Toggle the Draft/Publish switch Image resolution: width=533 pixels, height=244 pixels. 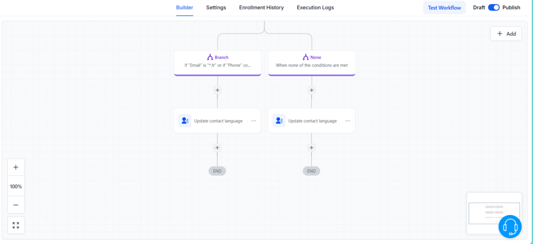coord(493,8)
